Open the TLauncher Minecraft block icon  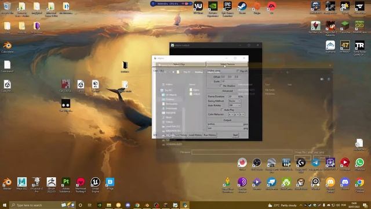[x=345, y=27]
